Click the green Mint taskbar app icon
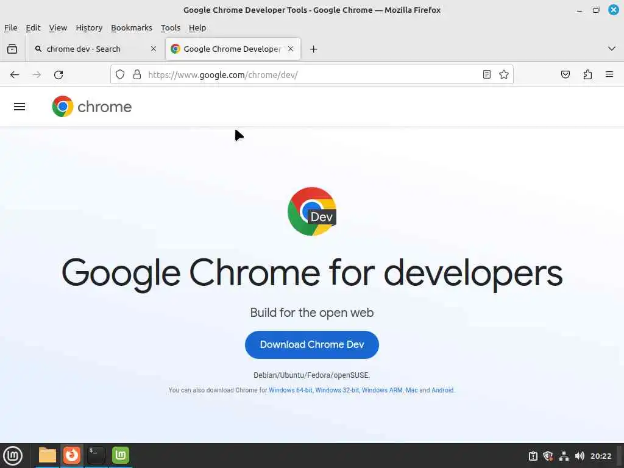The width and height of the screenshot is (624, 468). pyautogui.click(x=121, y=455)
